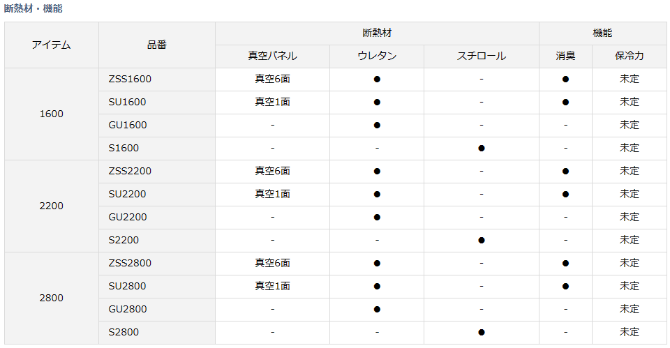The width and height of the screenshot is (670, 348).
Task: Click the 保冷力 column header
Action: (x=630, y=56)
